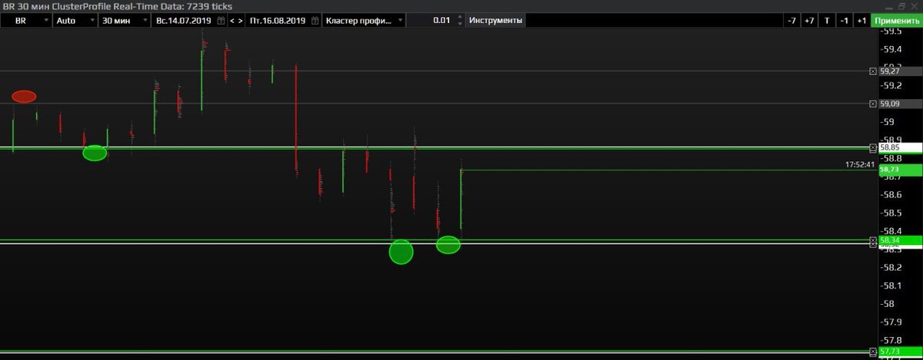Click the end date field Пт.16.08.2019

coord(276,20)
